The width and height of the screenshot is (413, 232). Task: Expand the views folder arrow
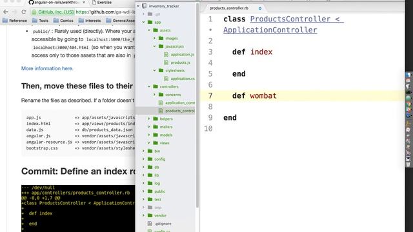149,143
